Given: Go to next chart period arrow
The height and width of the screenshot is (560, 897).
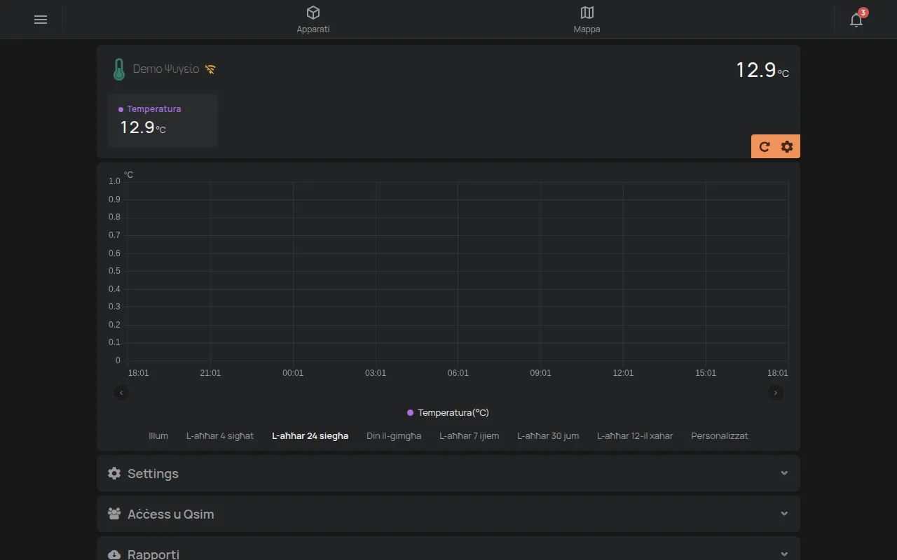Looking at the screenshot, I should 776,393.
